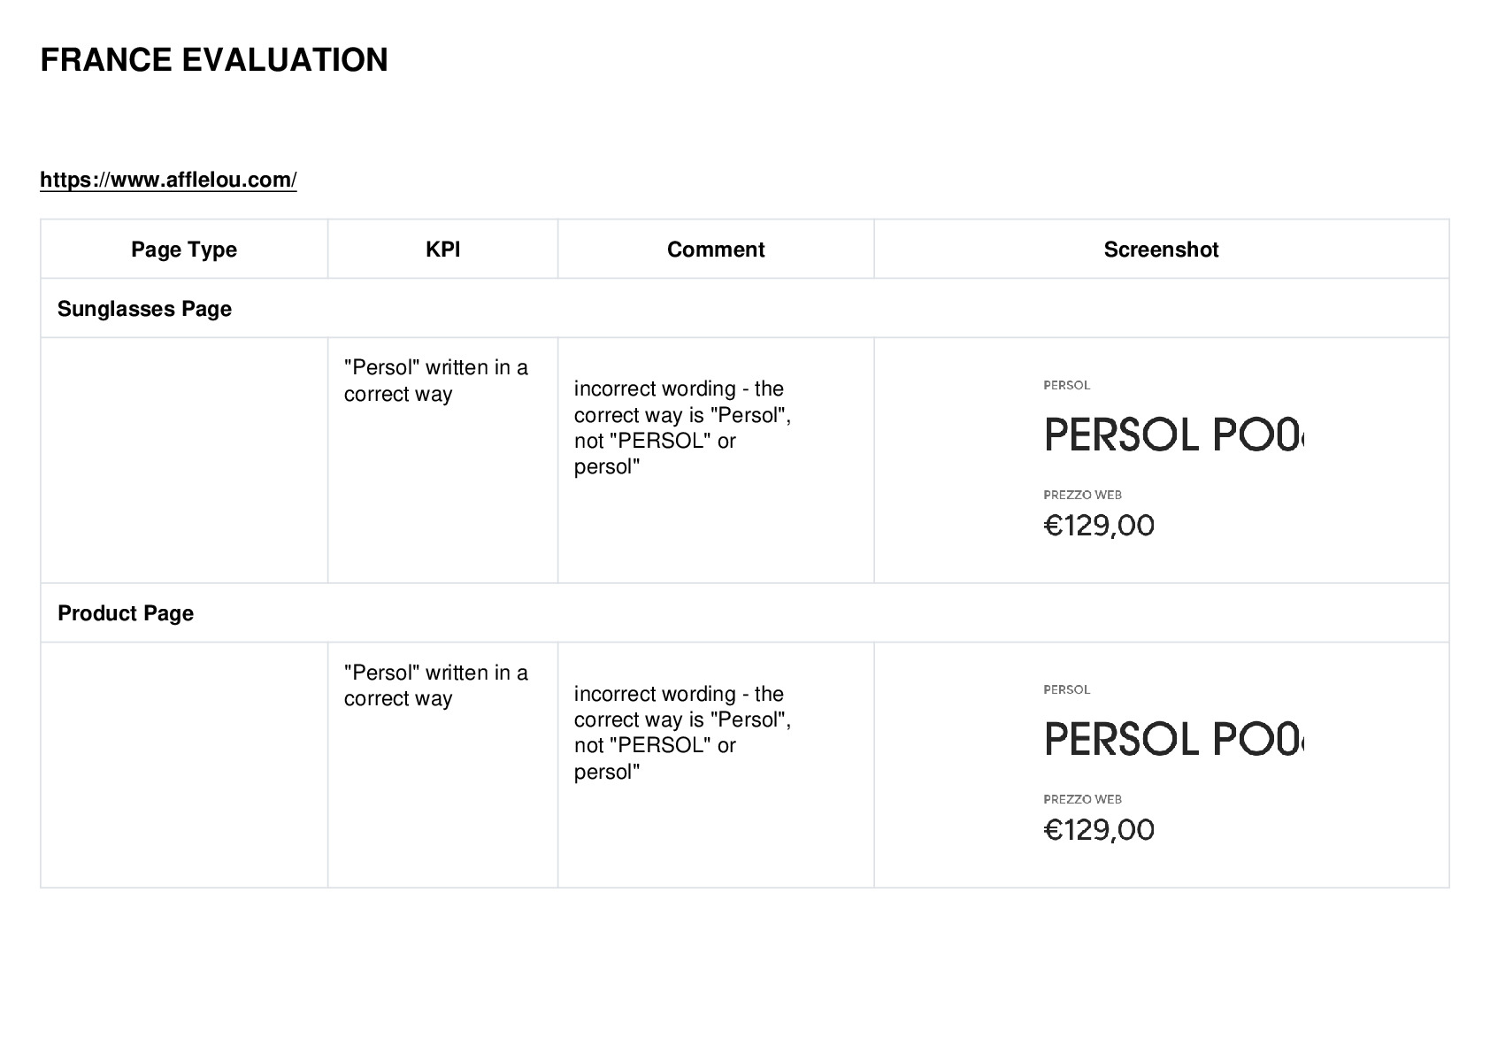Click large PERSOL PO0 title in Product Page screenshot
The image size is (1490, 1054).
click(x=1174, y=739)
